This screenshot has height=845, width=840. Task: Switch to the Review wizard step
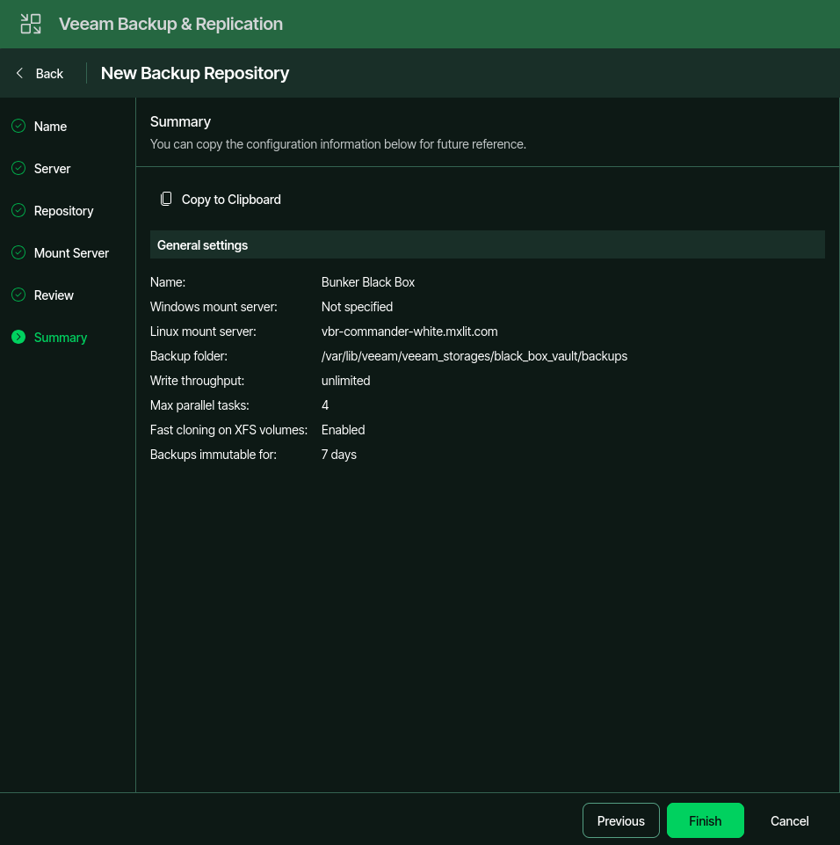[54, 295]
